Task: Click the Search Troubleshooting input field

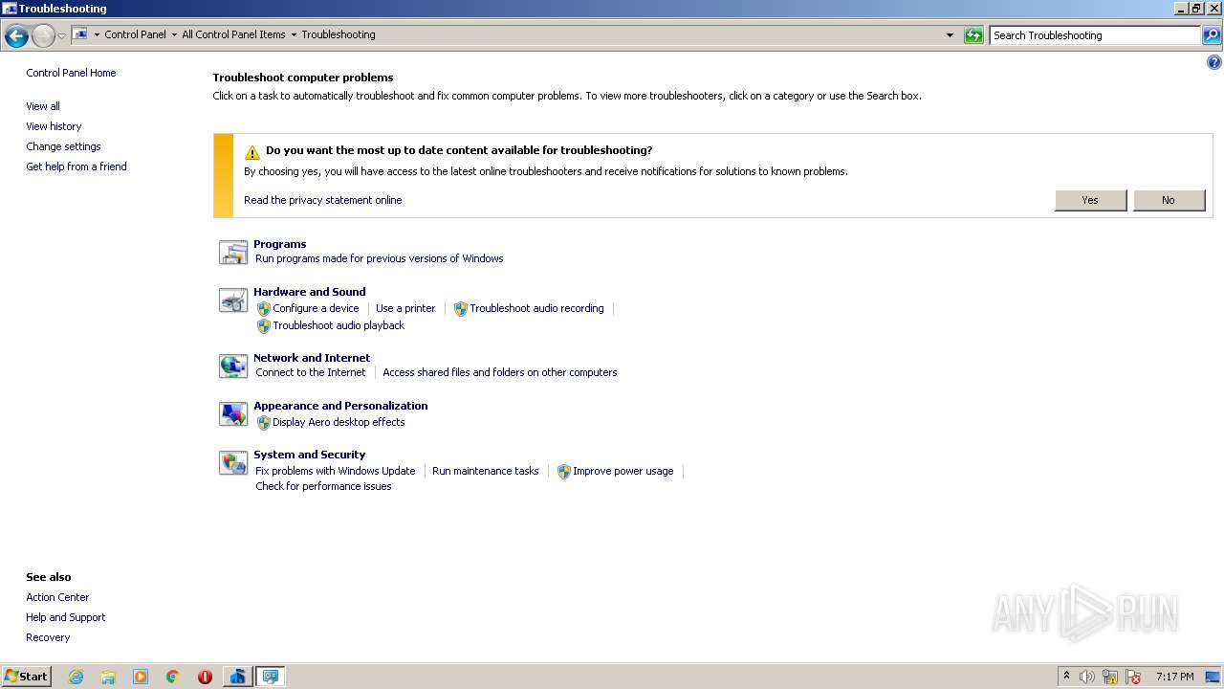Action: (1095, 35)
